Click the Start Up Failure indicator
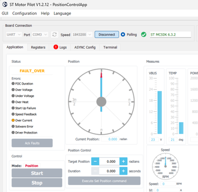 (13, 108)
